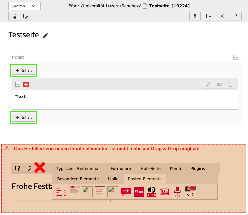Click the image slider arrows icon
This screenshot has width=248, height=215.
pos(190,191)
